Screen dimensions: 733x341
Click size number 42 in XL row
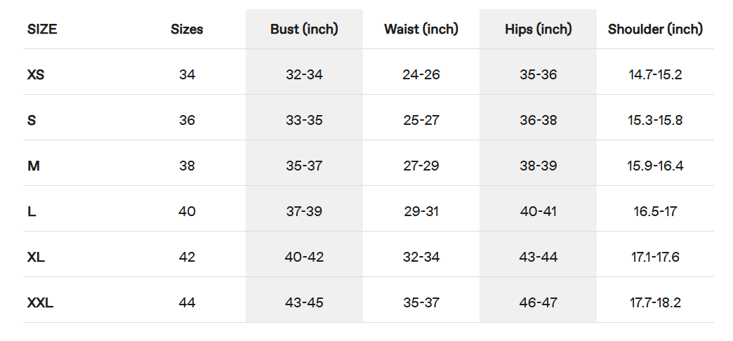pyautogui.click(x=187, y=257)
